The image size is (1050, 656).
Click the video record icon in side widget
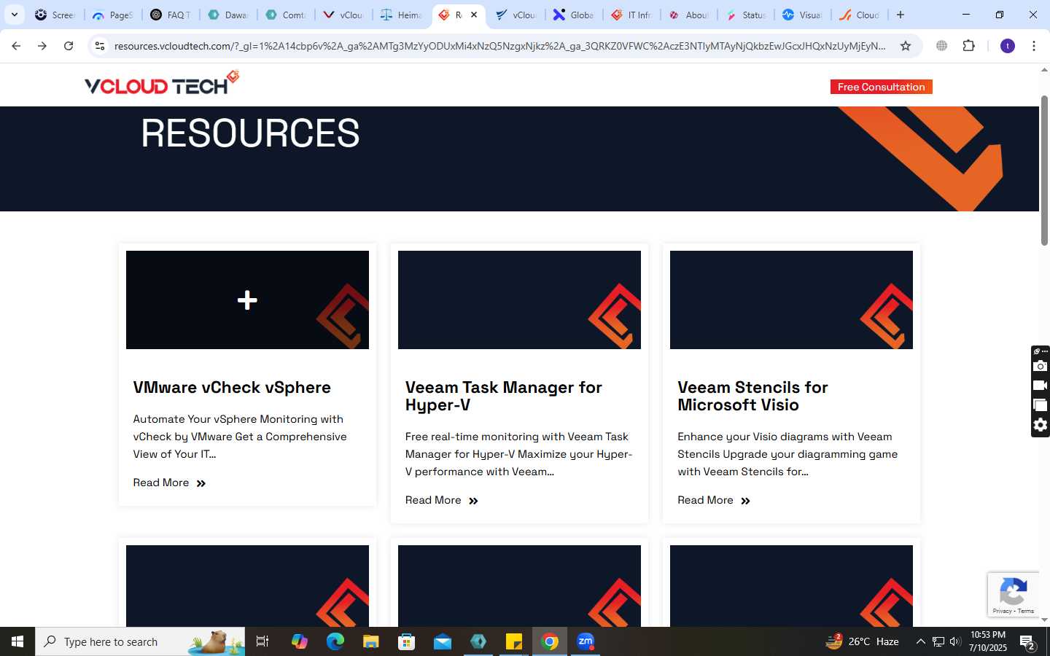(x=1041, y=386)
